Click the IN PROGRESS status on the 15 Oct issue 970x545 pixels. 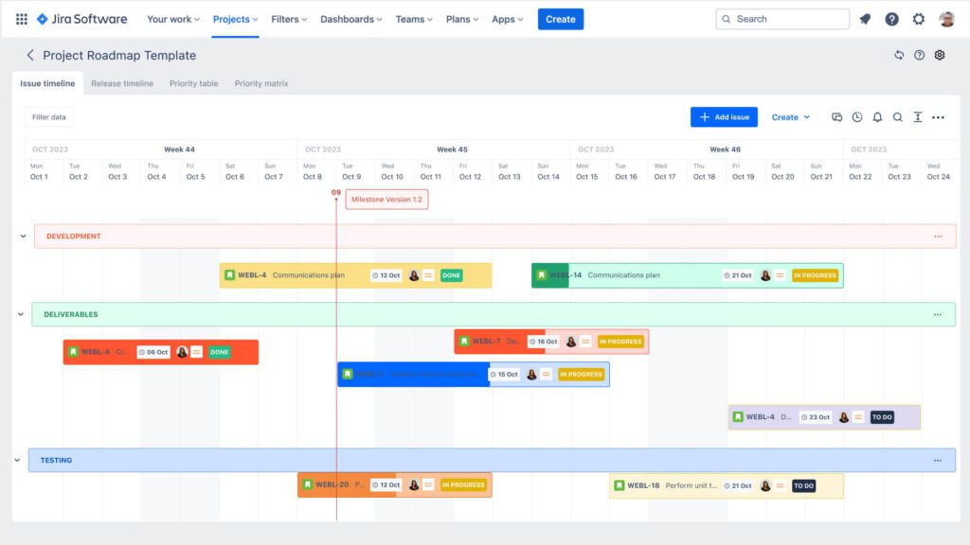click(581, 375)
